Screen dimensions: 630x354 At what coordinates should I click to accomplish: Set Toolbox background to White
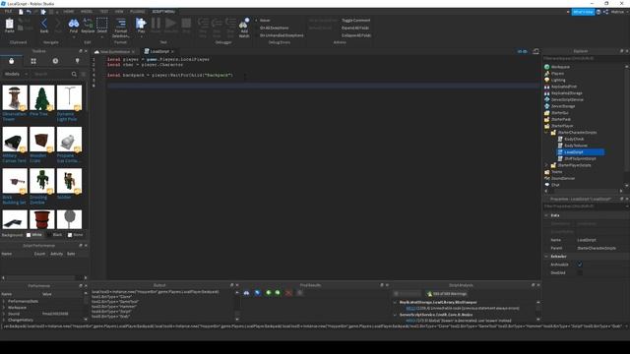pos(34,235)
